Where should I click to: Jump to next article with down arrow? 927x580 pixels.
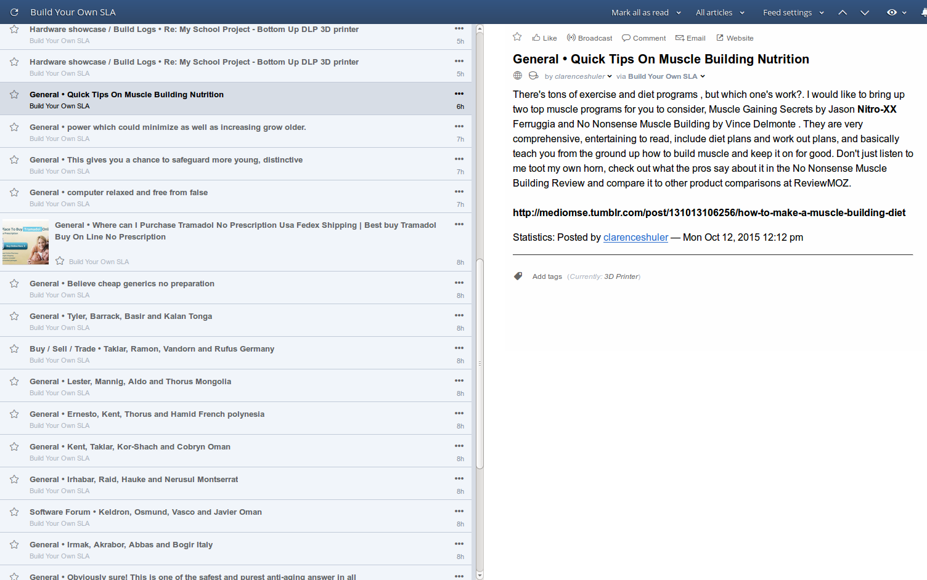[865, 12]
